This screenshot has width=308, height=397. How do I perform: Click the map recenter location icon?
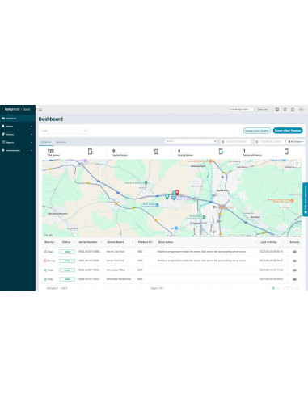(297, 230)
